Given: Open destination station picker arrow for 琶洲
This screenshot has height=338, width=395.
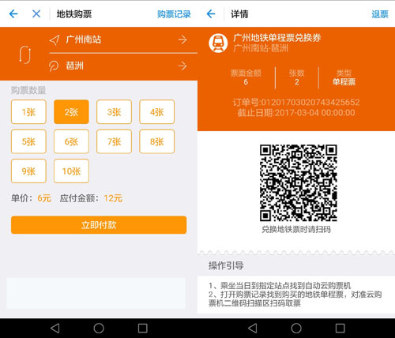Looking at the screenshot, I should 182,66.
